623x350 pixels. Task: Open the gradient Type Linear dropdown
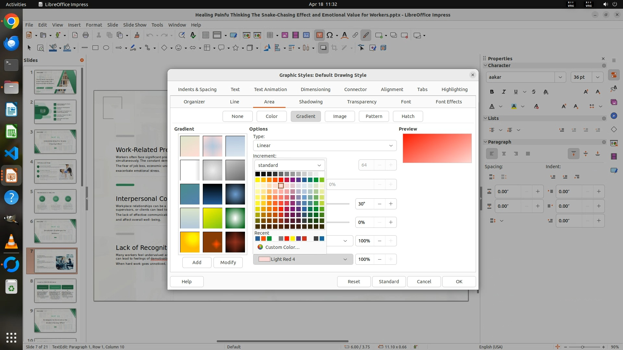point(324,146)
